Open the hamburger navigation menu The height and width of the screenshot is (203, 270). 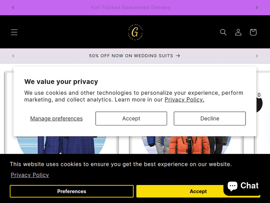[x=14, y=32]
